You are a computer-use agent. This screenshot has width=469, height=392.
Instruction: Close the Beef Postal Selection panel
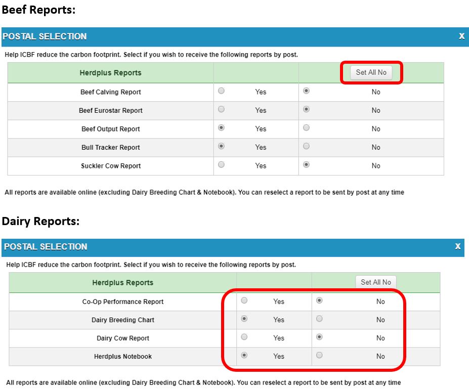(x=461, y=36)
